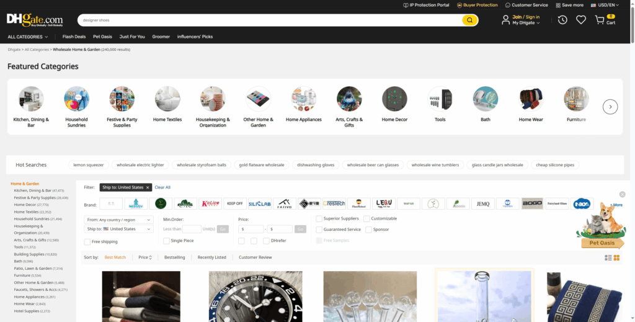Enable the Free shipping checkbox
635x322 pixels.
87,242
